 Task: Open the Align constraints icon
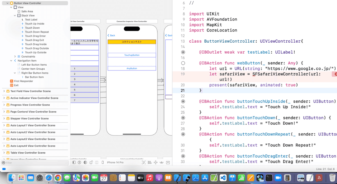point(150,162)
